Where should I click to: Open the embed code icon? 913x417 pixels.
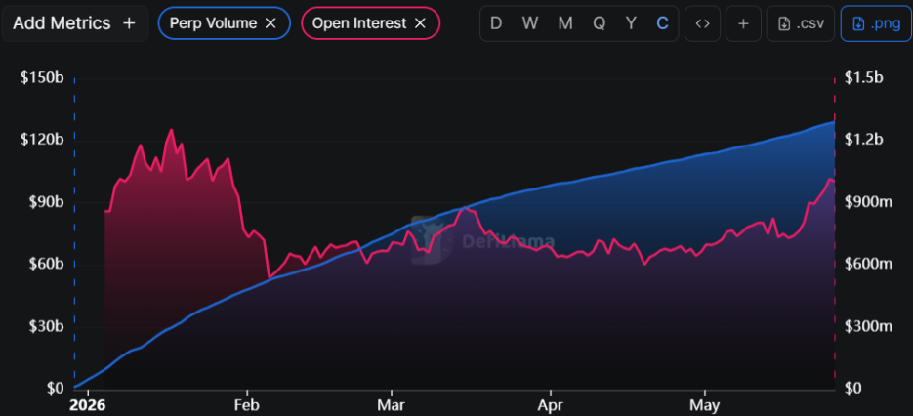coord(703,23)
